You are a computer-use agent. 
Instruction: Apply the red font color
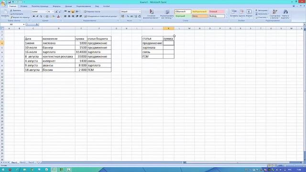58,16
